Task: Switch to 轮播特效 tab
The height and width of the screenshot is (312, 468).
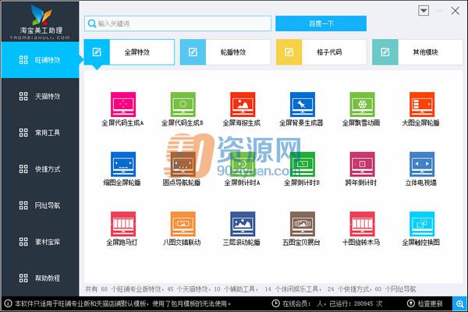Action: click(x=225, y=52)
